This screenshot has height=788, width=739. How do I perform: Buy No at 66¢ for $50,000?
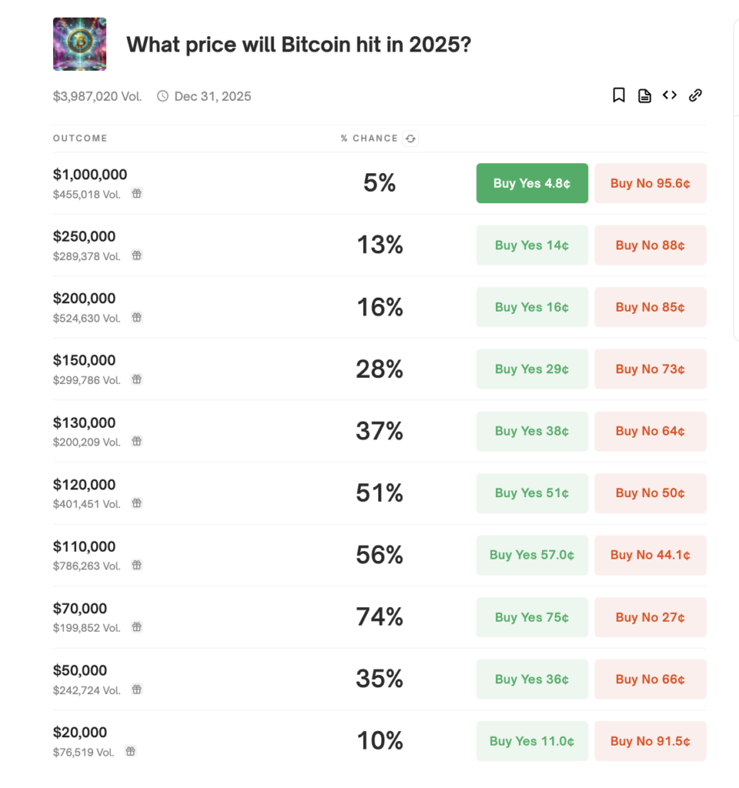tap(650, 679)
